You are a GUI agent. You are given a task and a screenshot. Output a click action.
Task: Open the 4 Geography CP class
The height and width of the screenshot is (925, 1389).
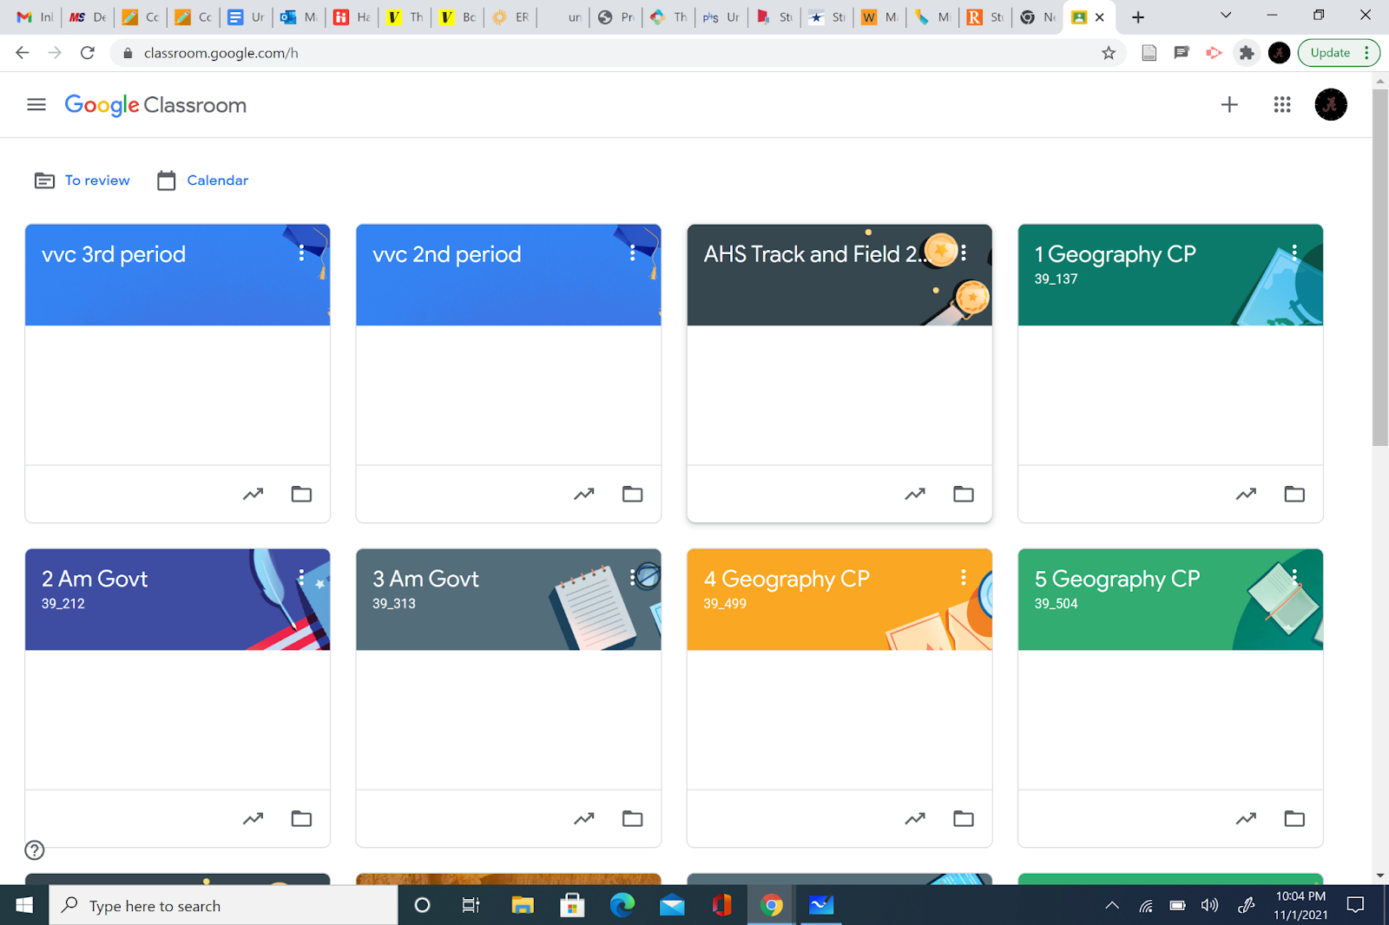click(787, 579)
